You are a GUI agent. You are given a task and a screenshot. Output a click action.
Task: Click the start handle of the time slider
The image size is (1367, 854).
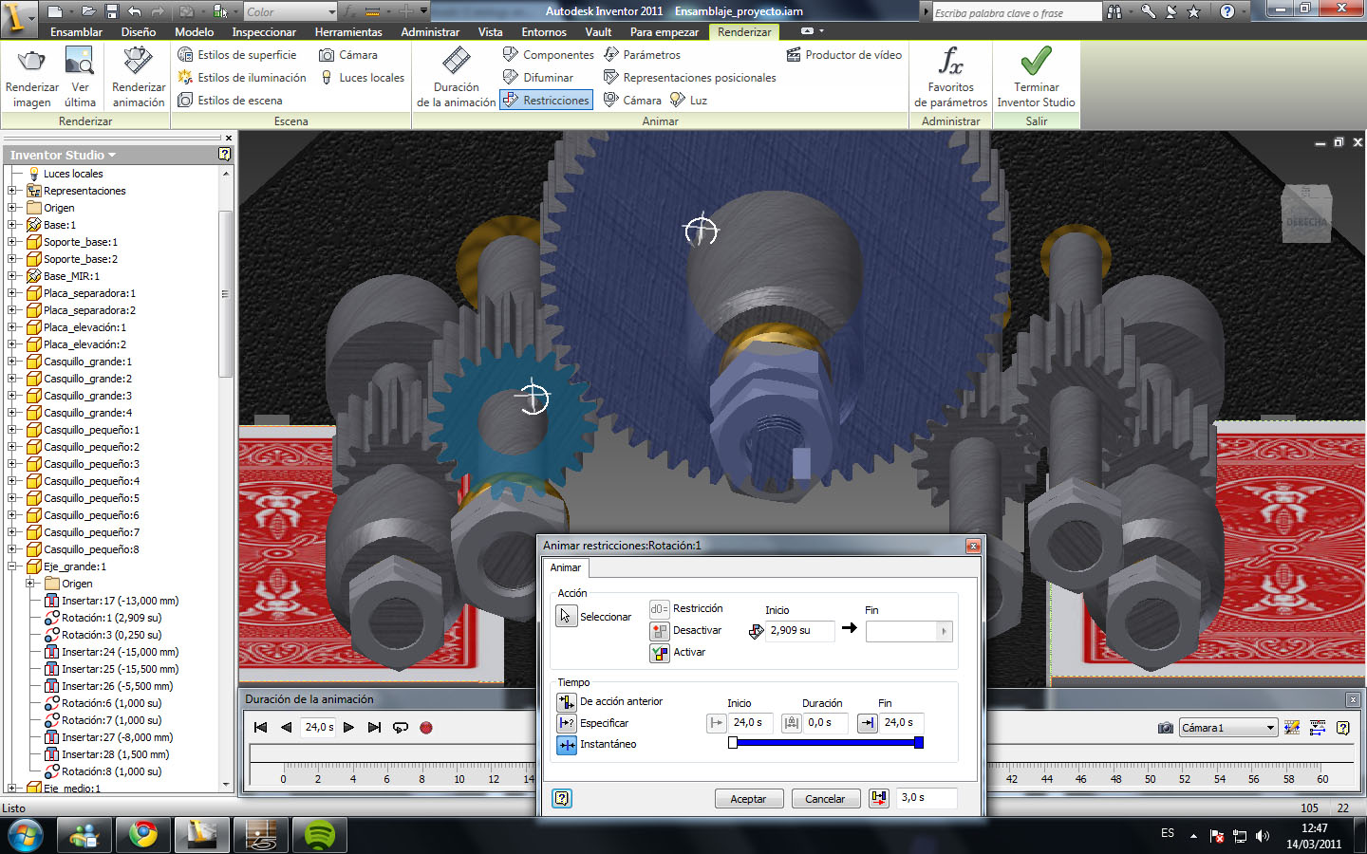click(x=733, y=743)
